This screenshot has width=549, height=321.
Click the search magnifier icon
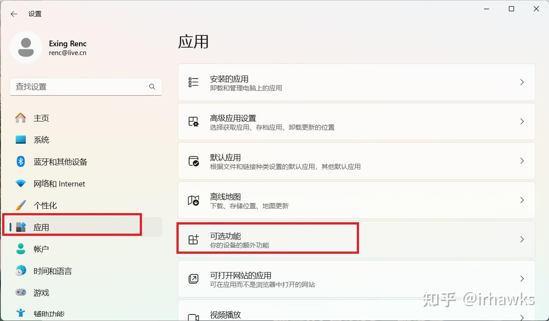click(x=152, y=86)
